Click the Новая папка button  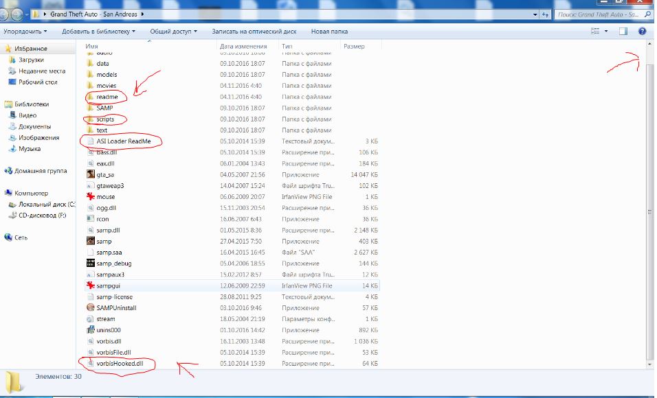[x=329, y=32]
